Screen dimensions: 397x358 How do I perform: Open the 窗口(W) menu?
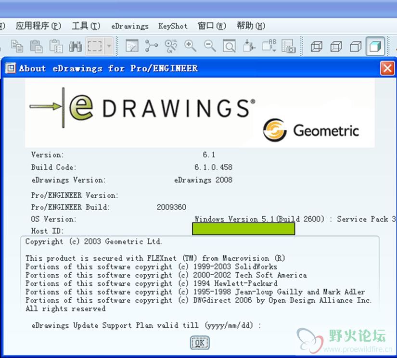tap(212, 26)
